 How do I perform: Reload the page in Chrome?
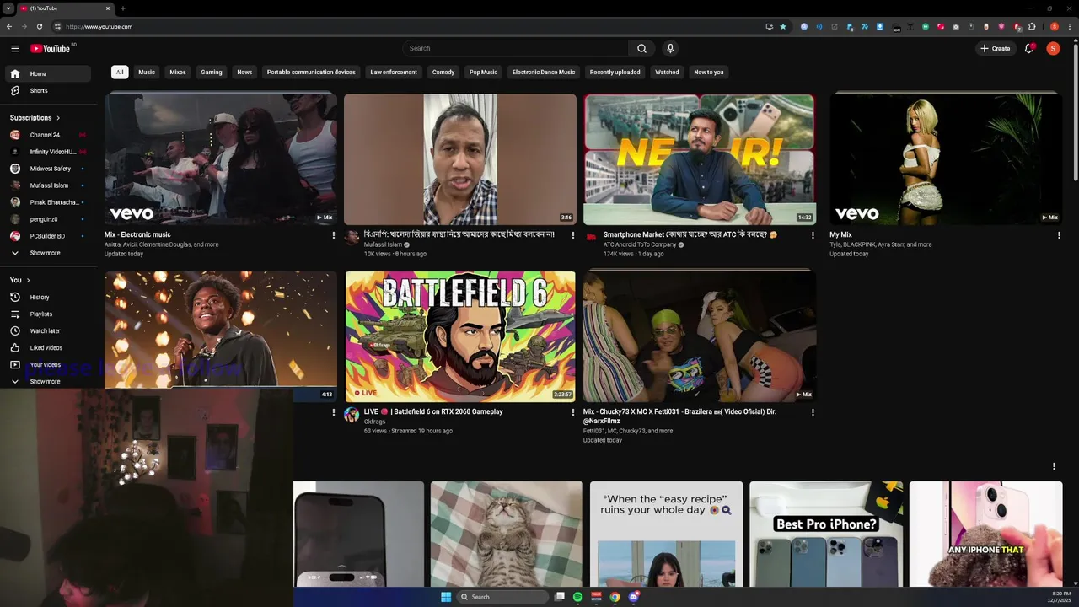click(39, 26)
